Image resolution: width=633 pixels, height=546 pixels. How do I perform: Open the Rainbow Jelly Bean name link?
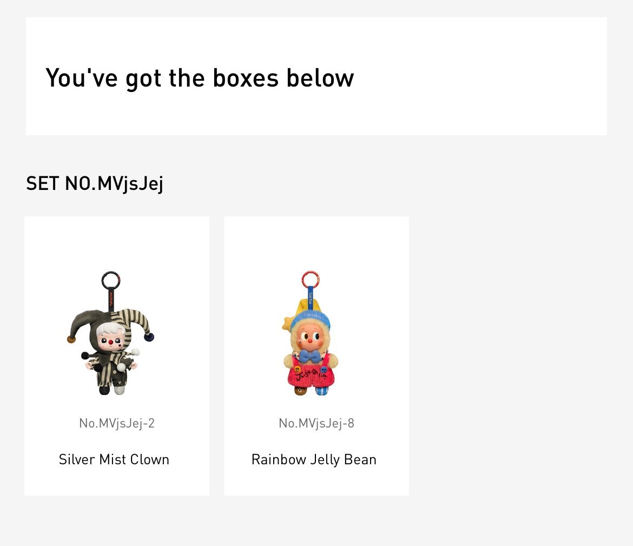[x=314, y=459]
